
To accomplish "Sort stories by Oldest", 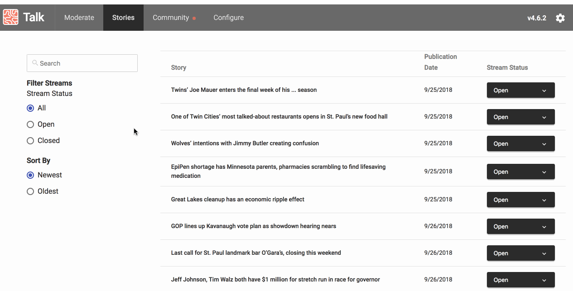I will (x=30, y=191).
